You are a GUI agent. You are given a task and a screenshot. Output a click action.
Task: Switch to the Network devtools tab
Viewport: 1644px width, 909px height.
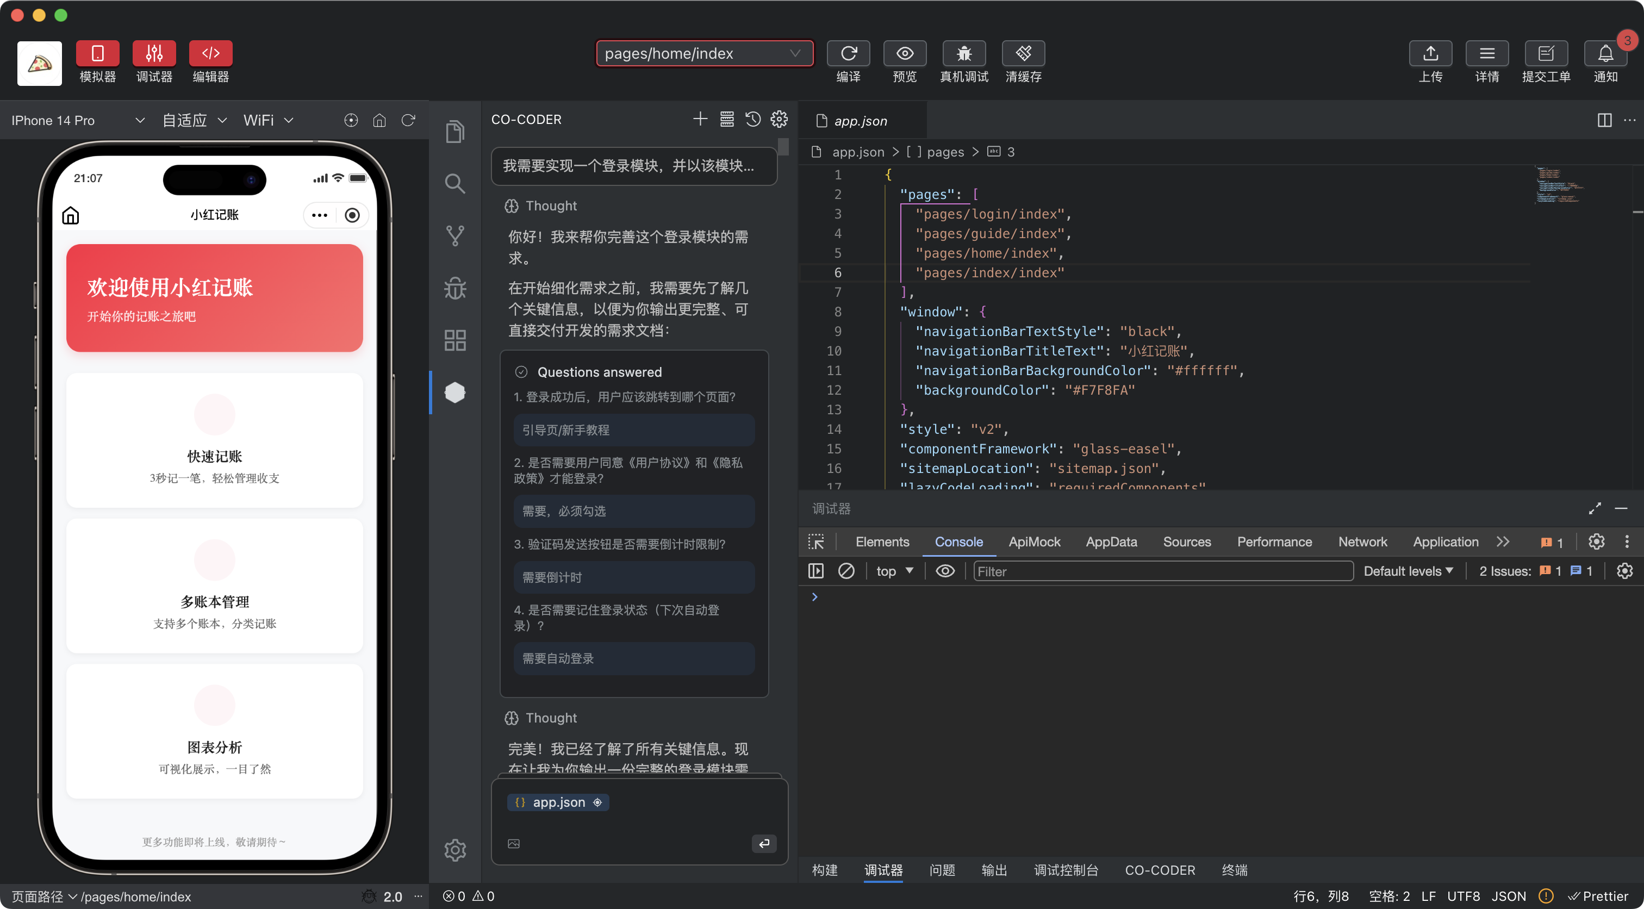point(1362,542)
